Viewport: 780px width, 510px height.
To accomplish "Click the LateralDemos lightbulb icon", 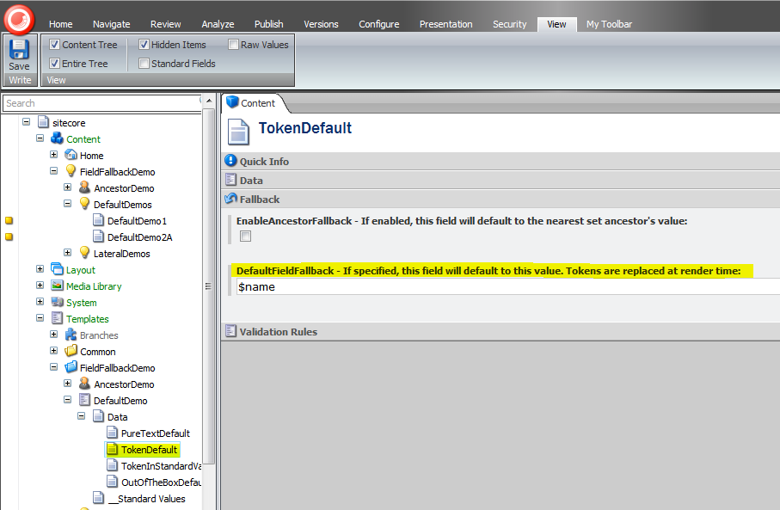I will (x=84, y=253).
